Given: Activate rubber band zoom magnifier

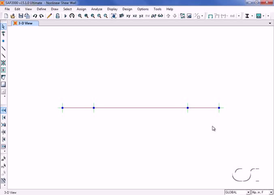Looking at the screenshot, I should point(80,16).
